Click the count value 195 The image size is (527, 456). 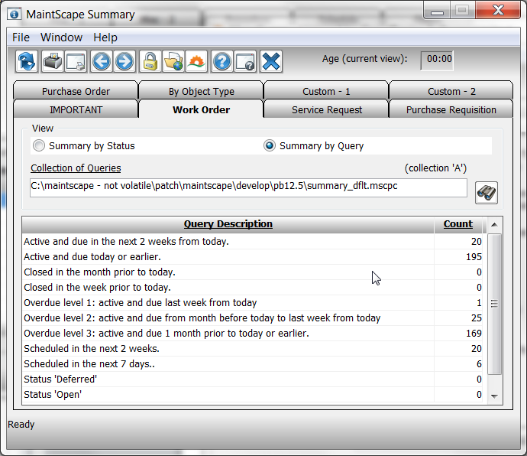tap(474, 257)
